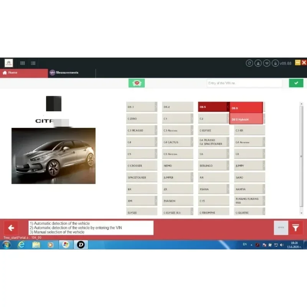Open File Explorer in taskbar
The width and height of the screenshot is (307, 307).
(x=36, y=245)
